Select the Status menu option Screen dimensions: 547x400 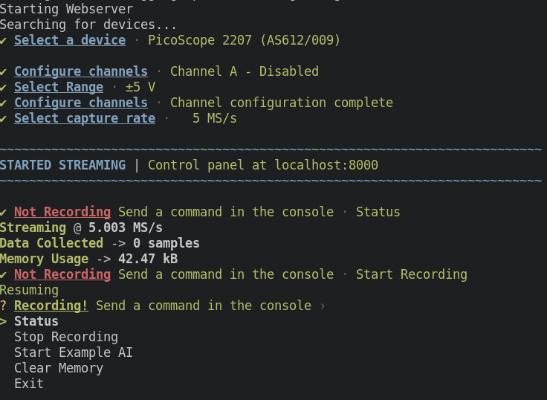(36, 321)
